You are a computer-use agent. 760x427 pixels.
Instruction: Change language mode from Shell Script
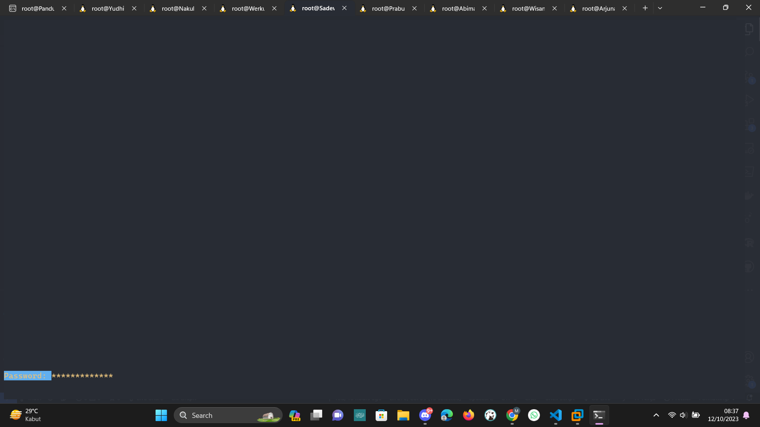[x=560, y=398]
